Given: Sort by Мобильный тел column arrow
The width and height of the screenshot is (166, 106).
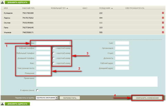Looking at the screenshot, I should click(67, 8).
